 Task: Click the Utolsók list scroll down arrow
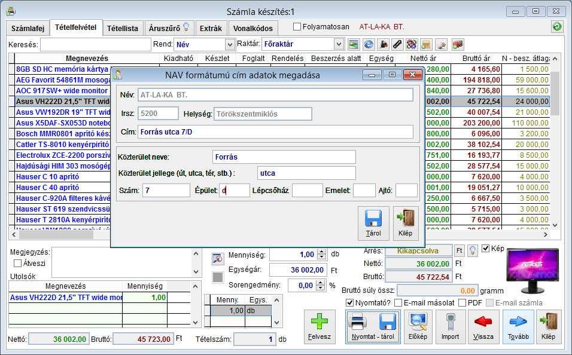coord(196,322)
